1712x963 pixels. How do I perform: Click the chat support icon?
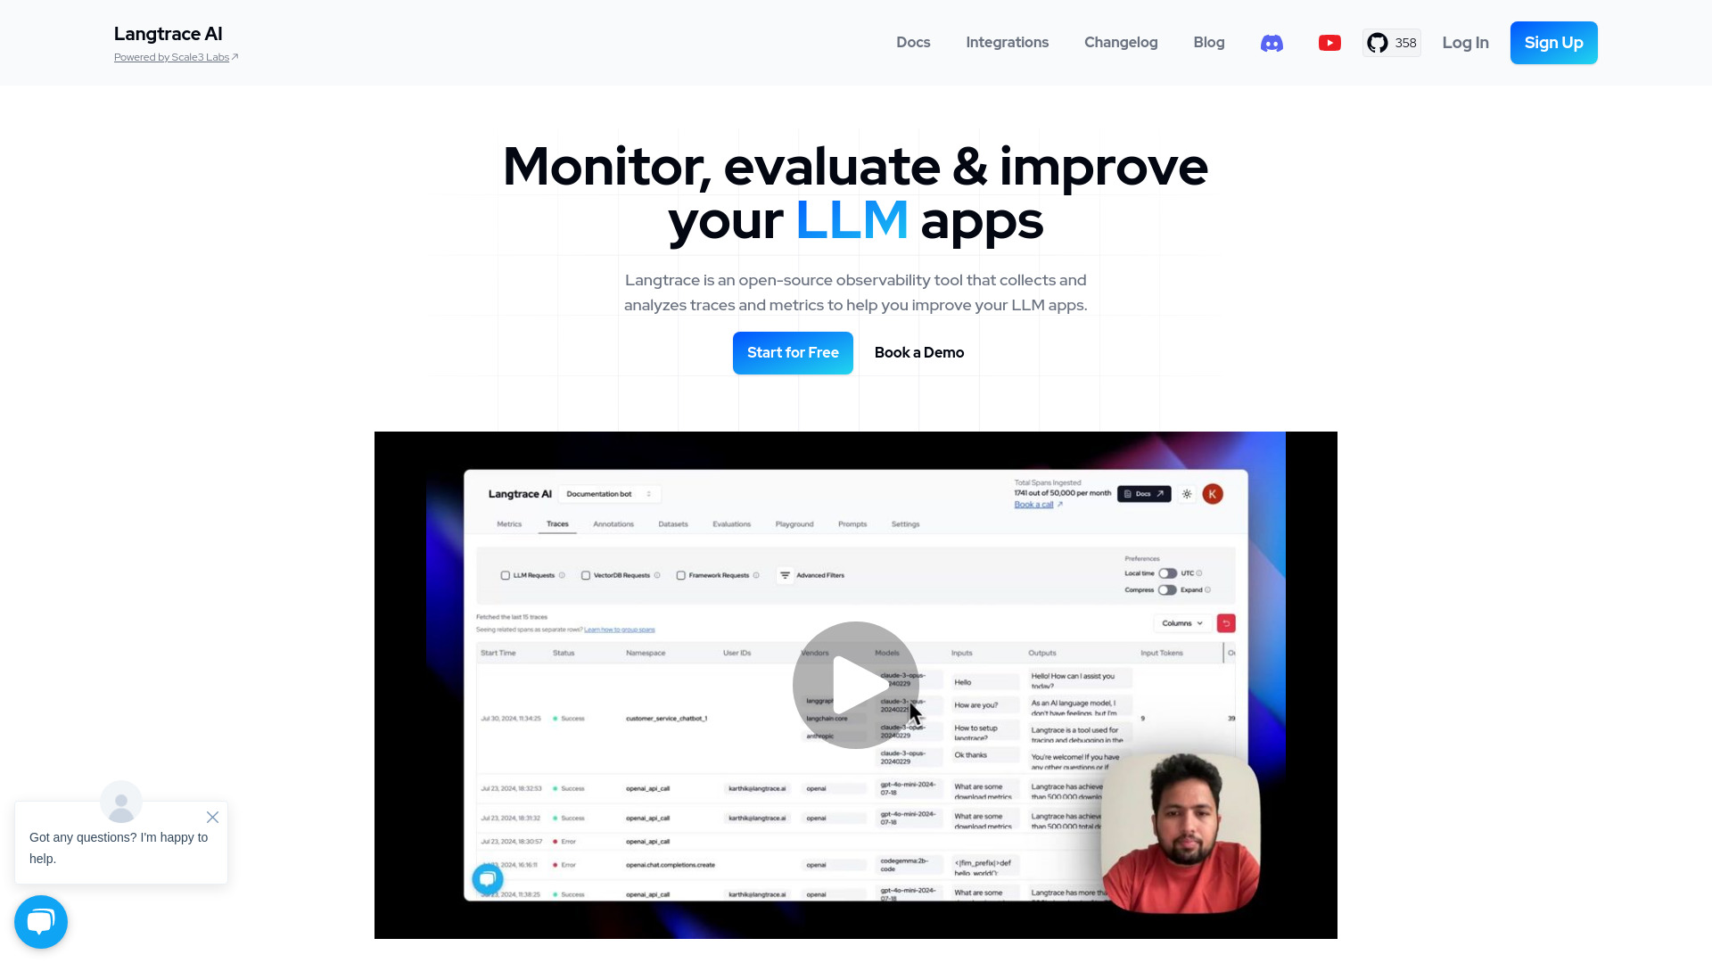click(x=41, y=921)
